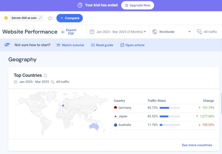Click the crown icon in Upgrade Now
The image size is (222, 154).
click(126, 5)
